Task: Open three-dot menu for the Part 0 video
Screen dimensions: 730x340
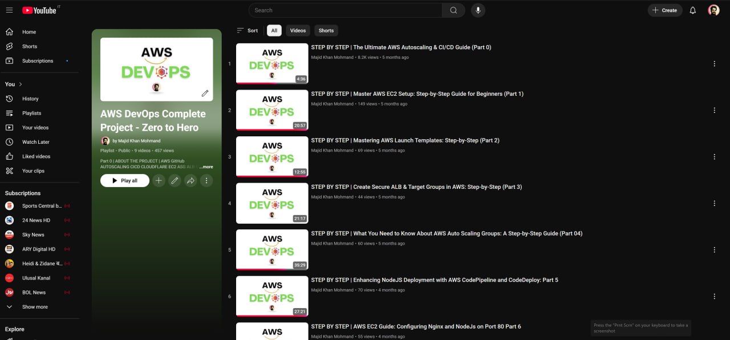Action: click(714, 64)
